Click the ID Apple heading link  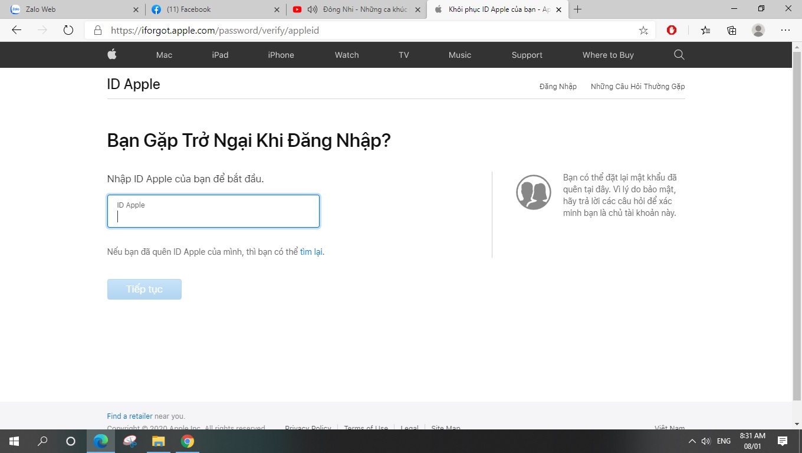[133, 84]
